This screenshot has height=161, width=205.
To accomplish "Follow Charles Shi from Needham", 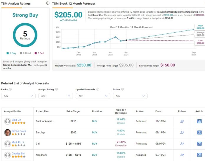I will click(182, 155).
